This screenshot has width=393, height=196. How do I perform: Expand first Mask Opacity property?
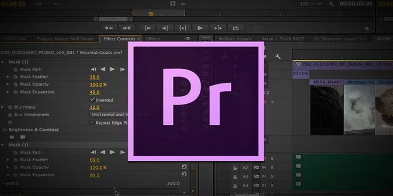(x=8, y=84)
